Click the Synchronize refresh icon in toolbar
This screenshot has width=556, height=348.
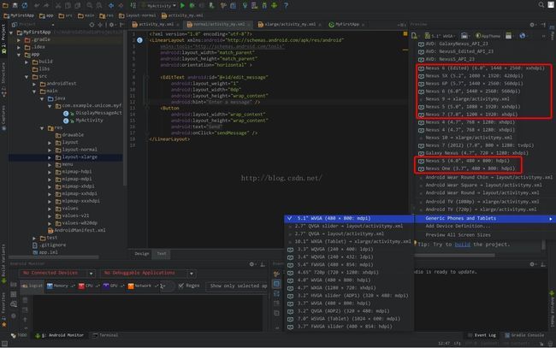(x=25, y=5)
